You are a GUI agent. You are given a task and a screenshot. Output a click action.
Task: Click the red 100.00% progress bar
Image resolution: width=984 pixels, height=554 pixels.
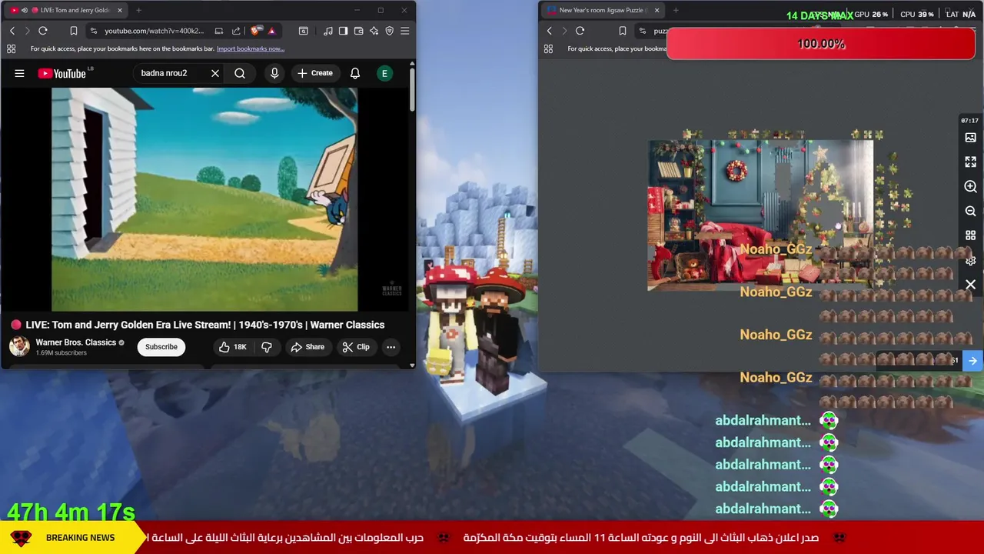pyautogui.click(x=821, y=44)
